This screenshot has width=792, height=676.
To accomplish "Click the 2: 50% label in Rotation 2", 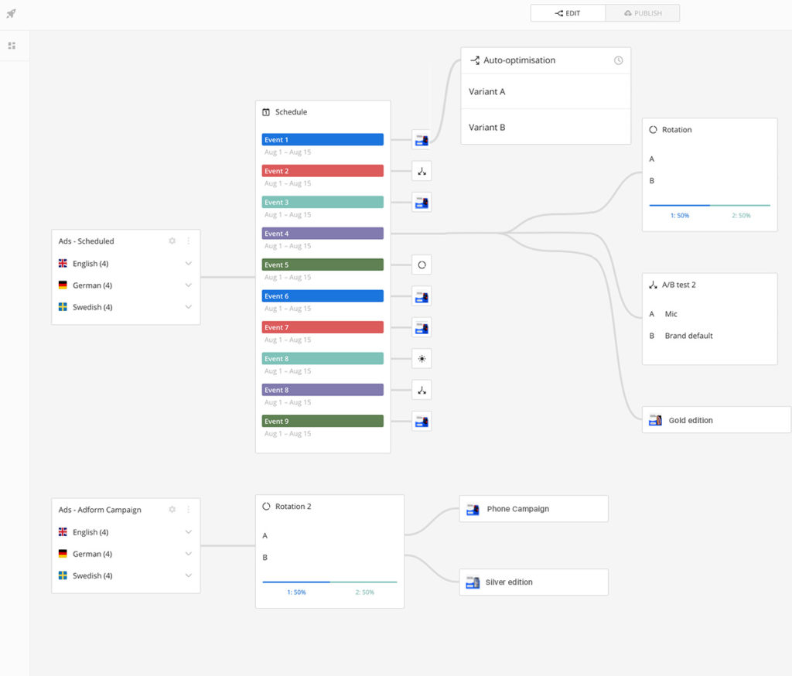I will (x=365, y=592).
